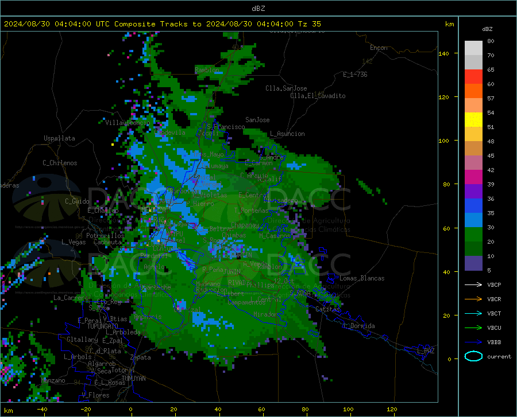Select the red 65 dBZ color swatch
The height and width of the screenshot is (417, 517).
473,77
